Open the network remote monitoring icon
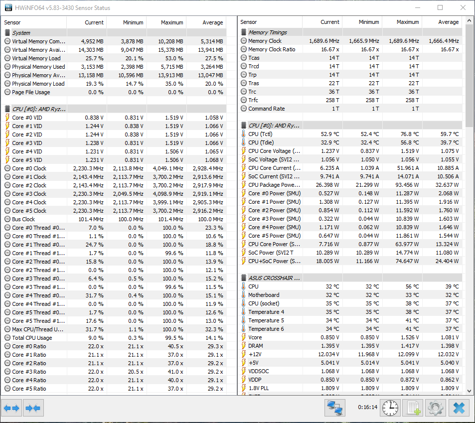The height and width of the screenshot is (423, 475). [x=335, y=408]
